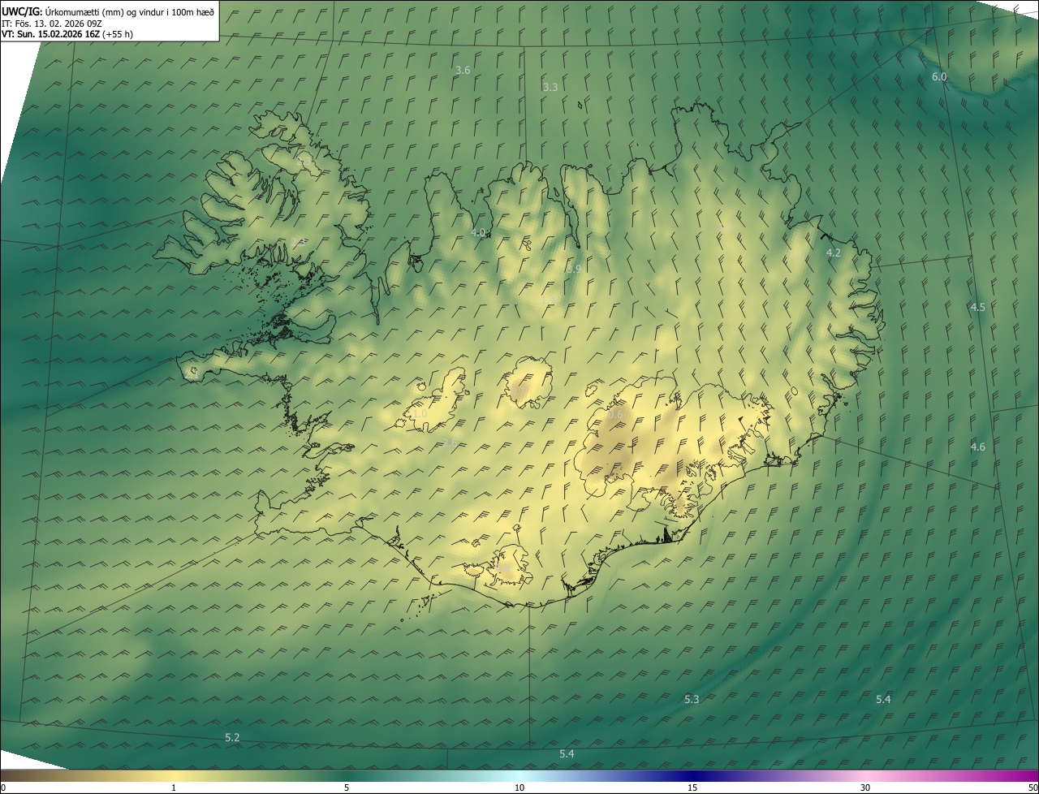Click the 5.2 value label

point(232,738)
